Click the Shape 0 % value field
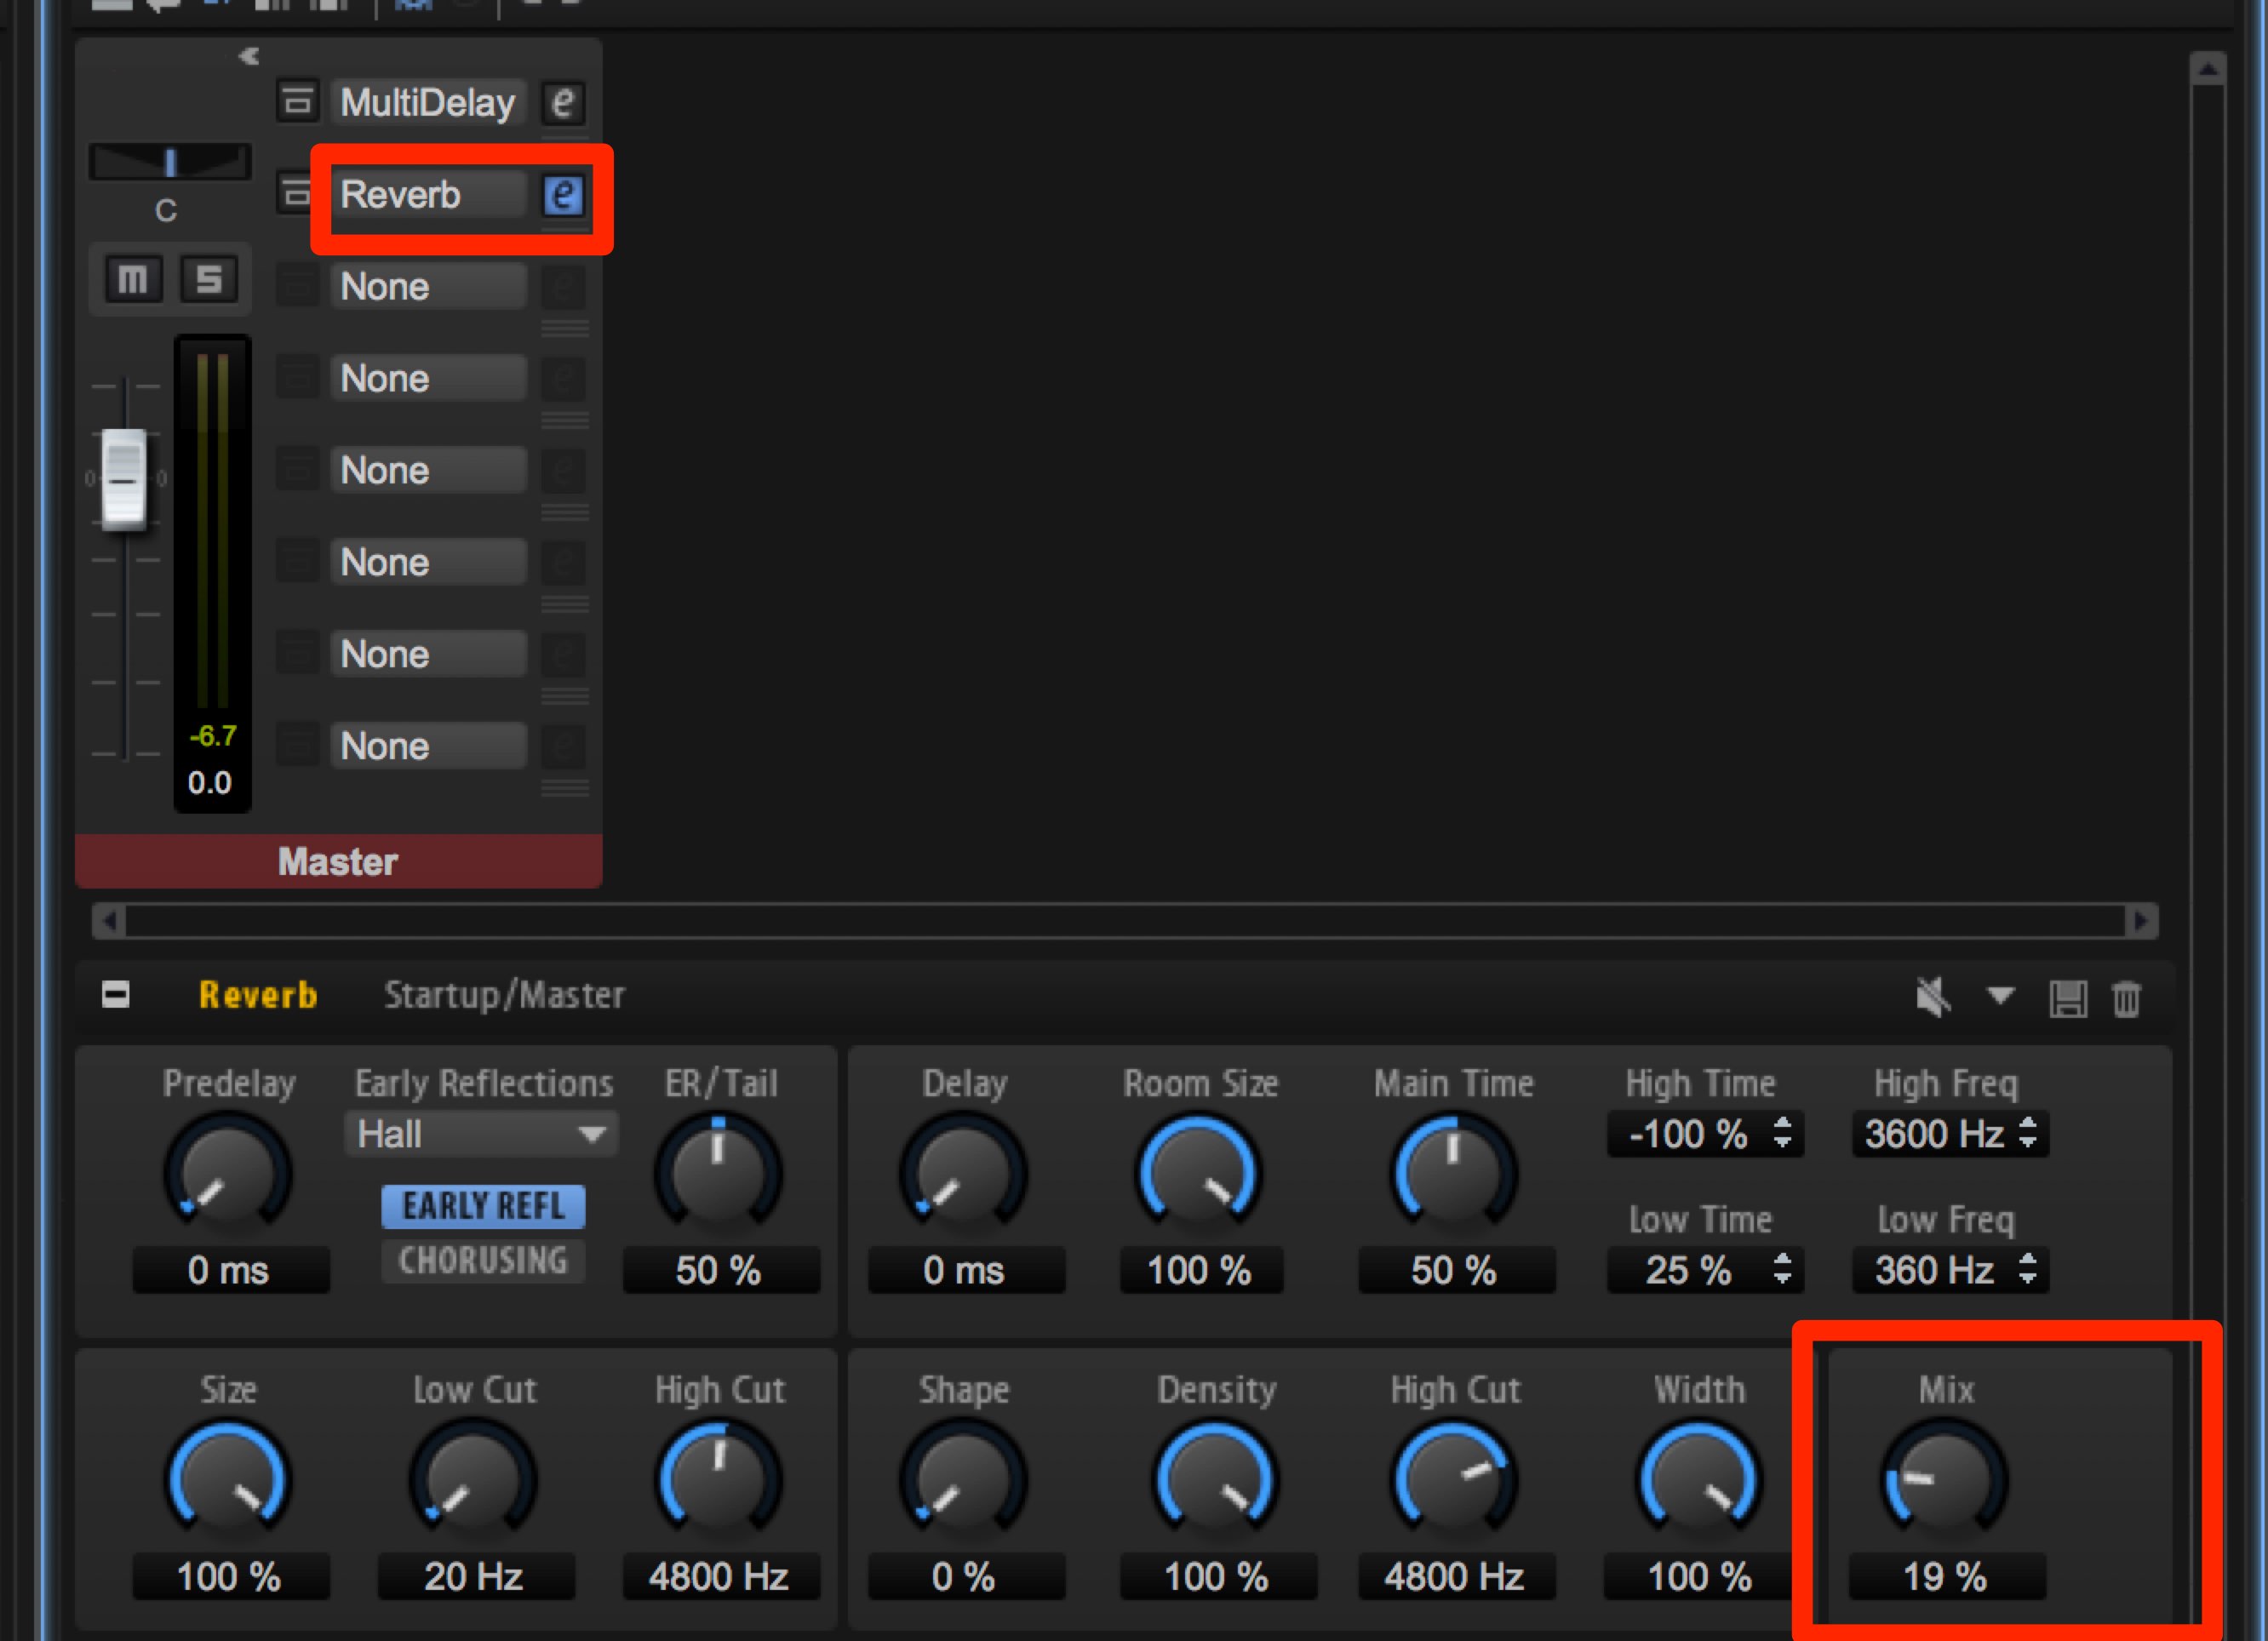Viewport: 2268px width, 1641px height. 965,1577
